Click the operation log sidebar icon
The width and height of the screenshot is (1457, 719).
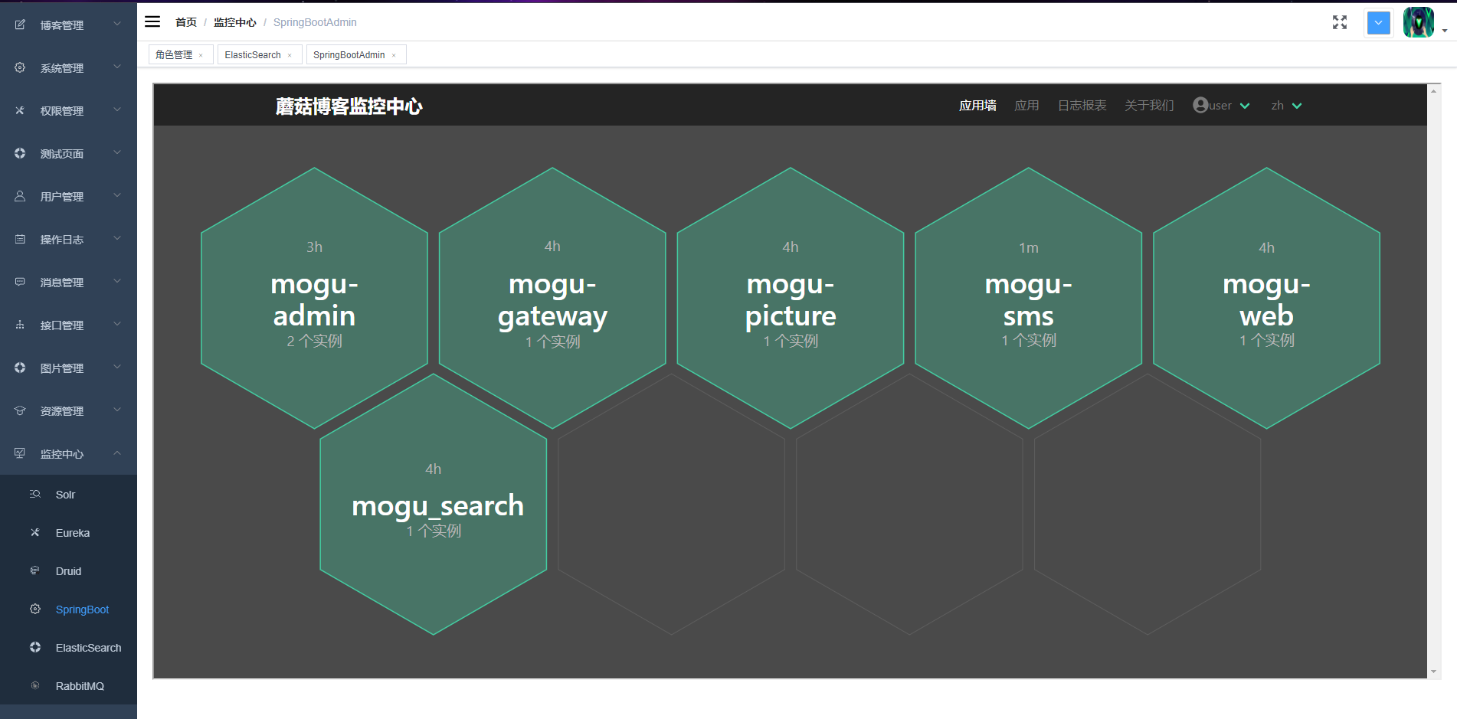point(20,239)
